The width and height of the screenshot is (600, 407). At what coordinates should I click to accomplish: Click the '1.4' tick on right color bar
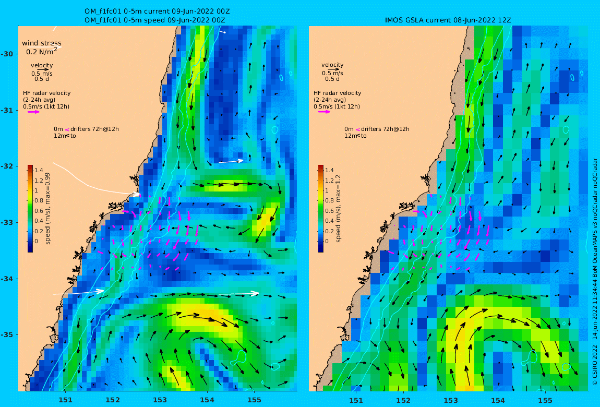329,170
